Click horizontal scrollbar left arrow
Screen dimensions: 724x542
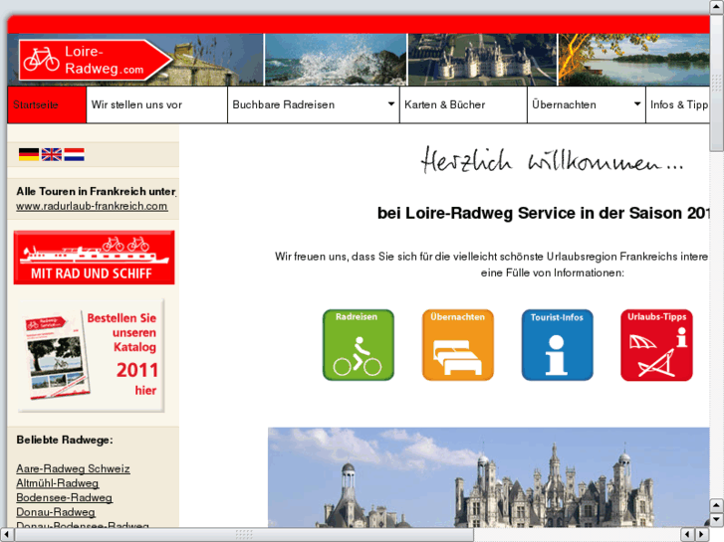click(x=6, y=535)
